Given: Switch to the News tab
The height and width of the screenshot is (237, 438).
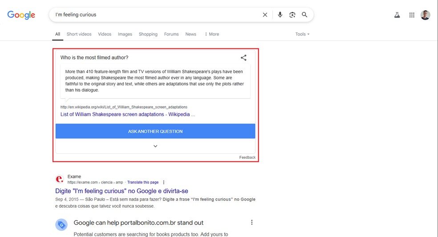Looking at the screenshot, I should coord(191,34).
